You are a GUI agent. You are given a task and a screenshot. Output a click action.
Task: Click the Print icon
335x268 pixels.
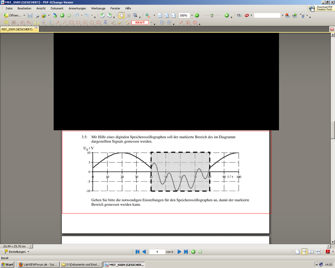pos(37,15)
